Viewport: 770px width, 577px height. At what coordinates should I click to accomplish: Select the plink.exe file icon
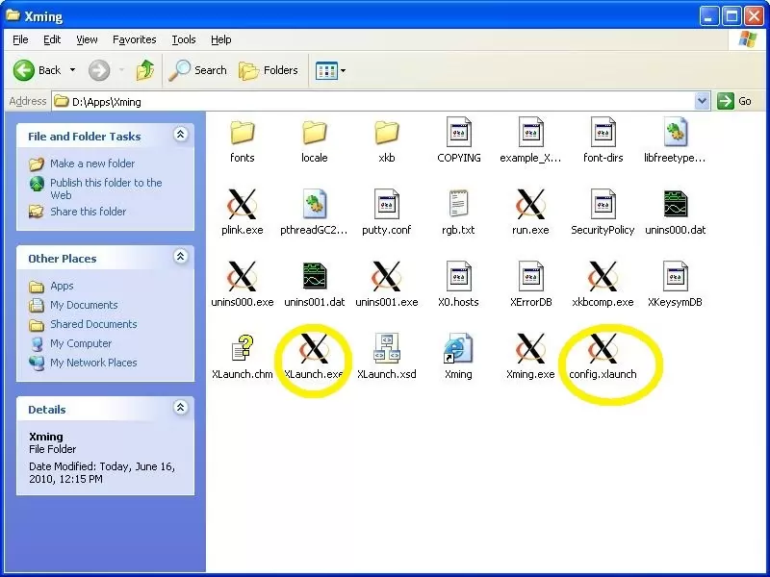point(242,204)
